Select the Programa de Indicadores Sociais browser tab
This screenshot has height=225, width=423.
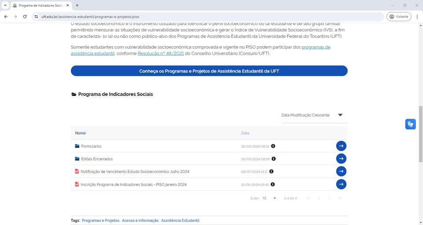41,5
